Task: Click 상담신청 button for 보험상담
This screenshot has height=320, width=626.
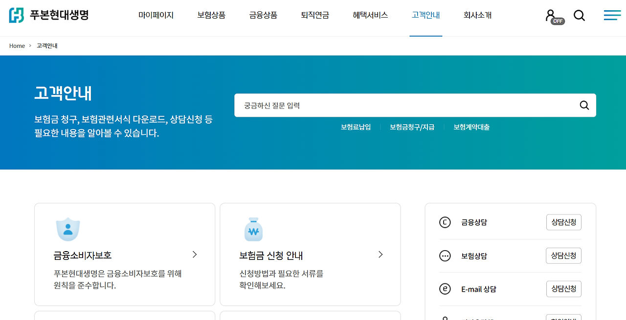Action: (x=563, y=256)
